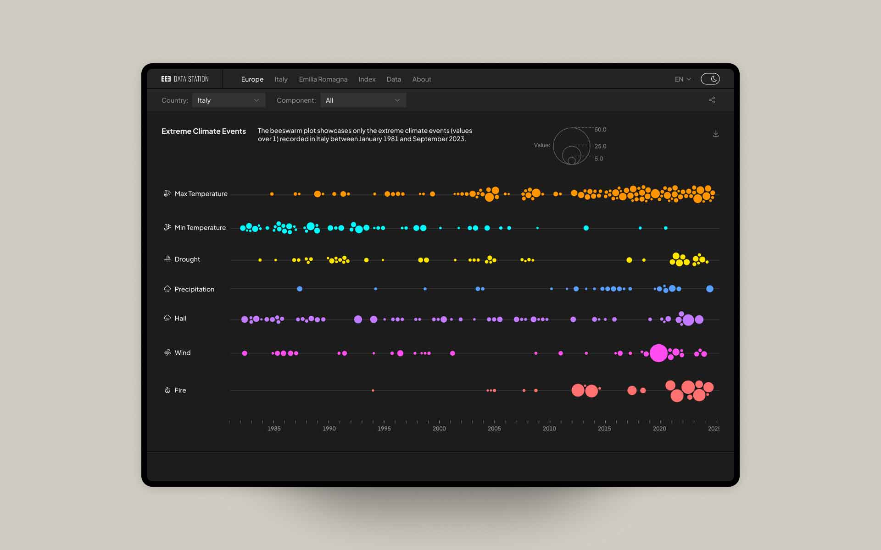Switch to the Emilia Romagna tab
The image size is (881, 550).
pyautogui.click(x=323, y=79)
